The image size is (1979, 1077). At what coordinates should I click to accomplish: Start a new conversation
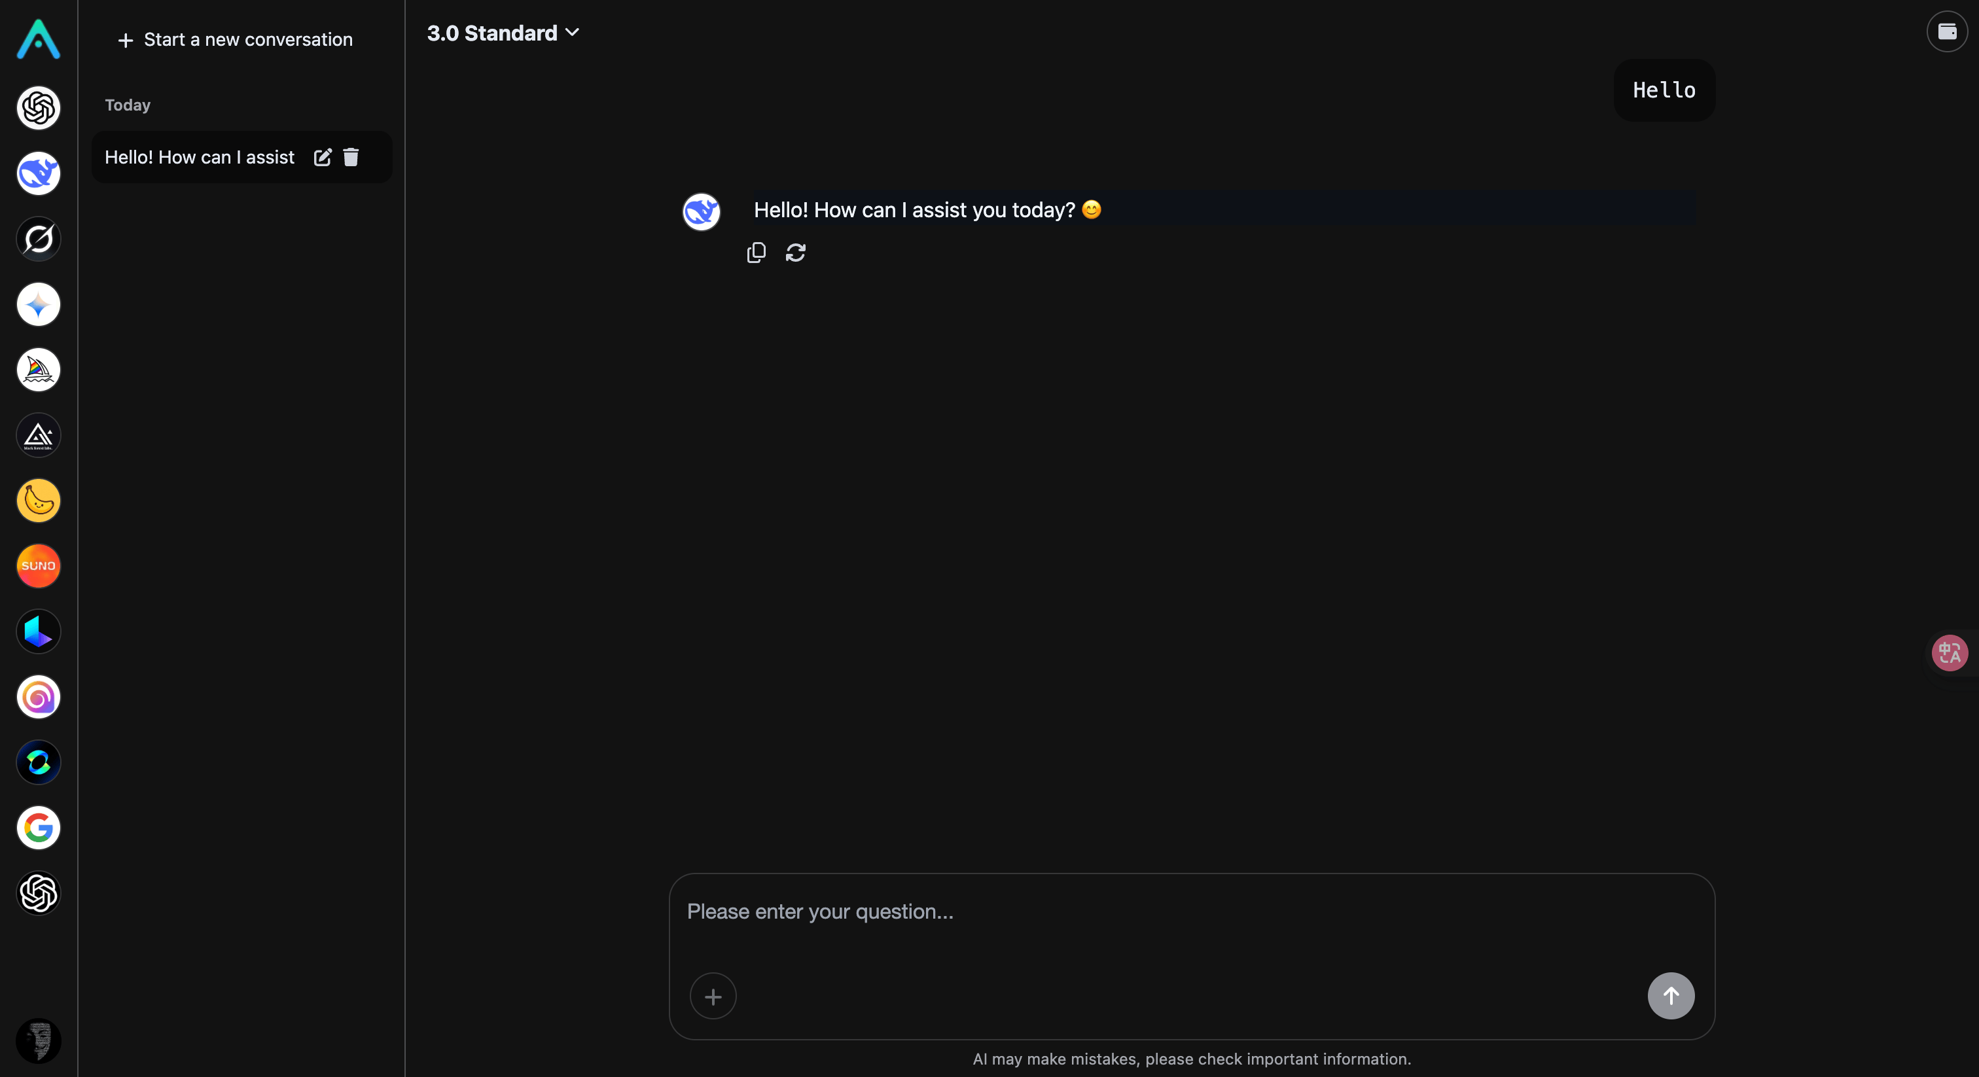[x=234, y=40]
